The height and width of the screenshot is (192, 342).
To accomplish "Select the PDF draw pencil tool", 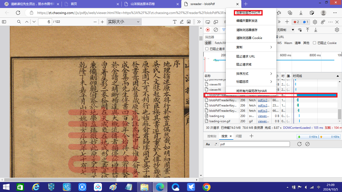I will coord(182,22).
